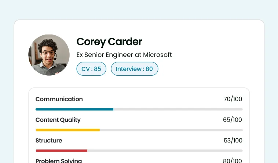Click the Content Quality label

click(58, 120)
